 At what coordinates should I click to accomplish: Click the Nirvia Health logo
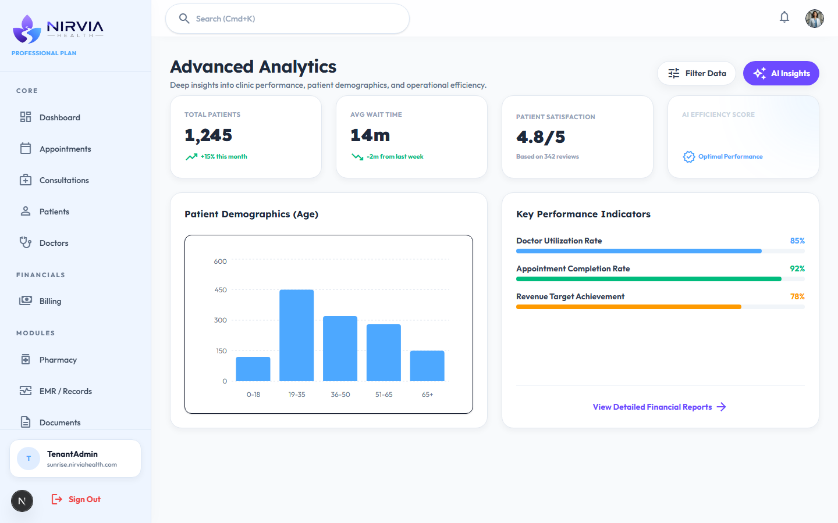pyautogui.click(x=58, y=29)
